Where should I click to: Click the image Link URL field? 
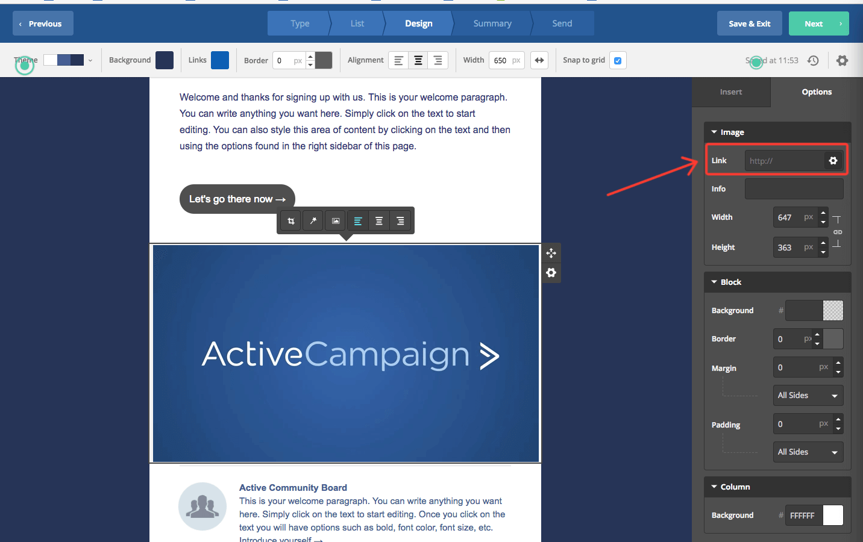point(785,161)
